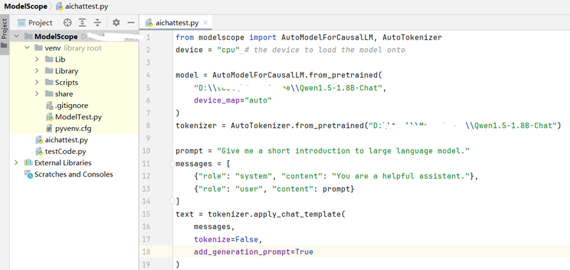Click the Expand All toolbar icon

(x=82, y=23)
